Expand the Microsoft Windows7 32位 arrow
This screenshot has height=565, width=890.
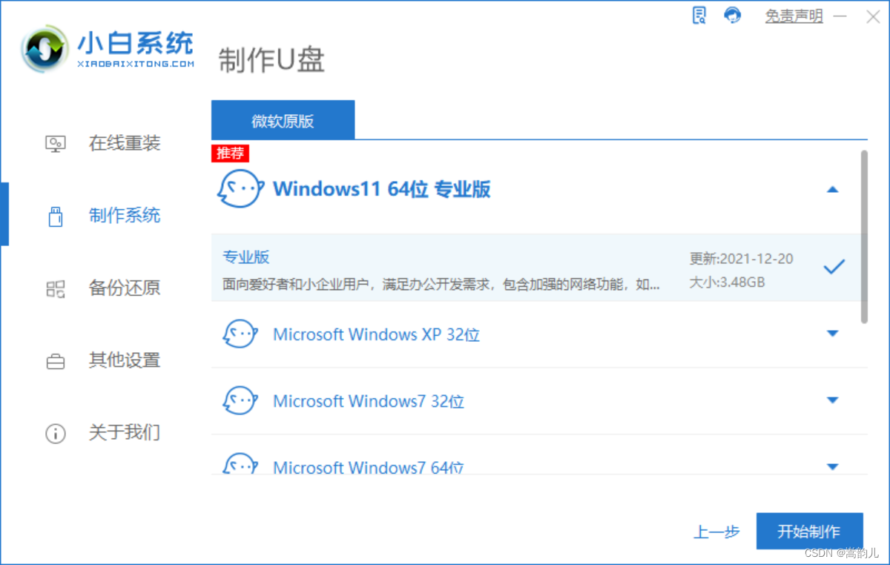pos(832,400)
